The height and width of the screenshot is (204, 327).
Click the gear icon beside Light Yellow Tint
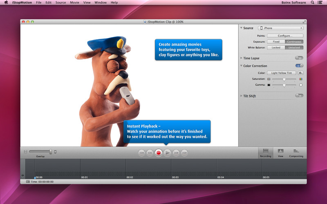(x=300, y=73)
